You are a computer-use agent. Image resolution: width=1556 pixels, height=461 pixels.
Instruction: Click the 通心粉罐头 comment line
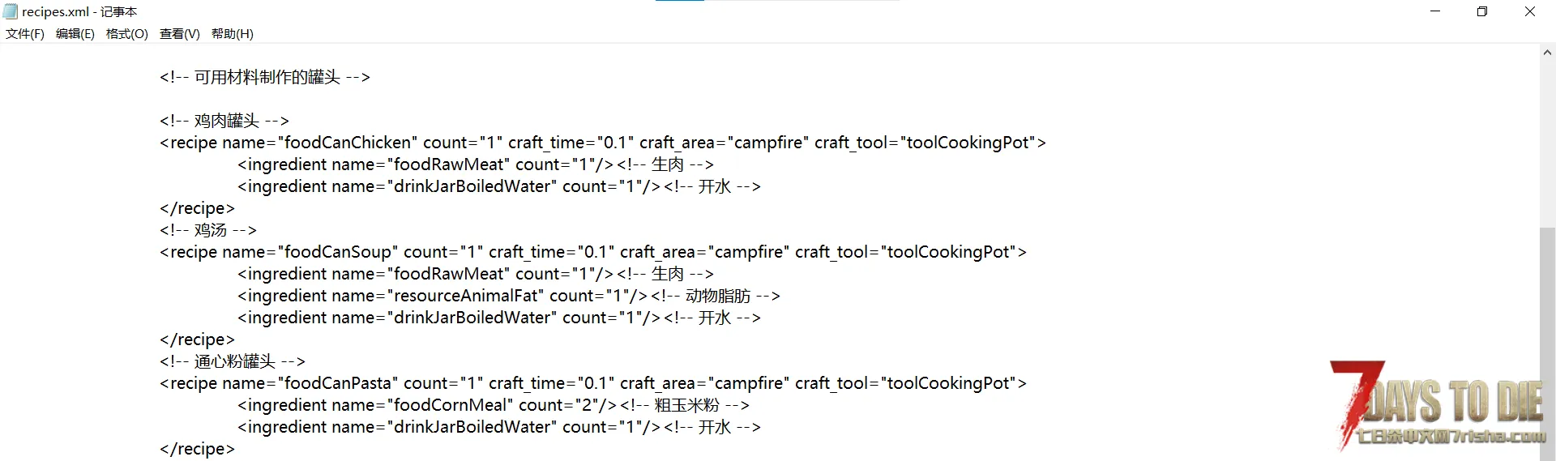point(233,361)
